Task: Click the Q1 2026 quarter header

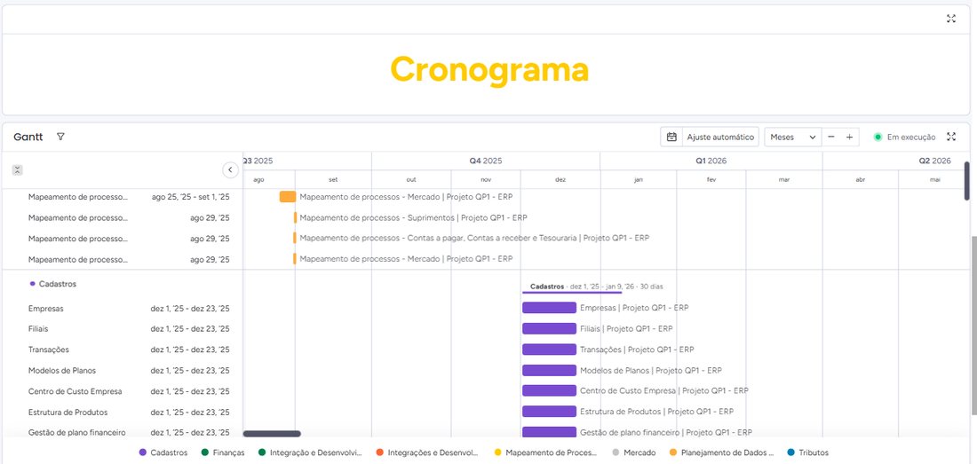Action: click(711, 161)
